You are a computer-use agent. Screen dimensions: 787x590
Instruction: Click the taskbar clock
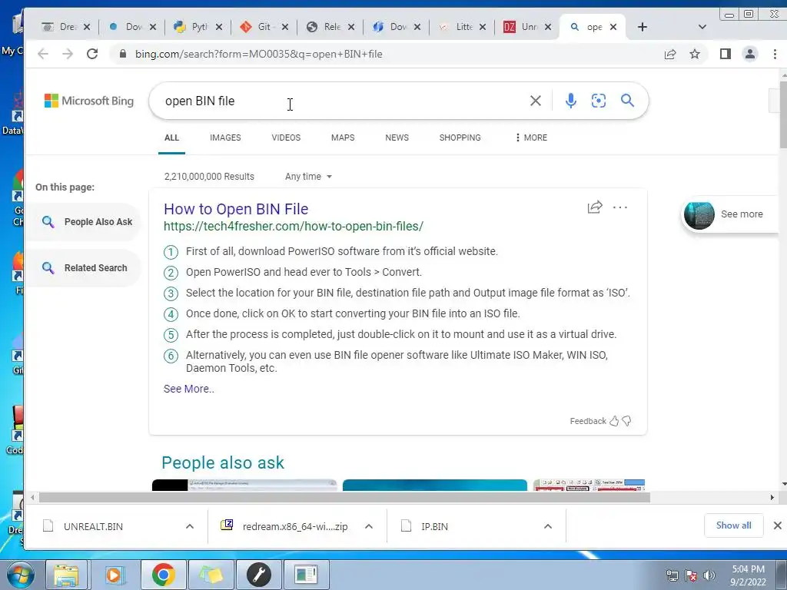tap(748, 575)
